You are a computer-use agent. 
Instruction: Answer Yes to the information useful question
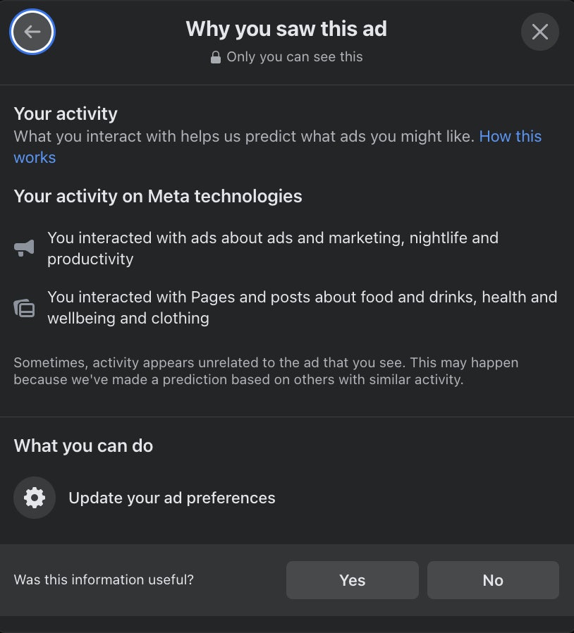(x=352, y=580)
